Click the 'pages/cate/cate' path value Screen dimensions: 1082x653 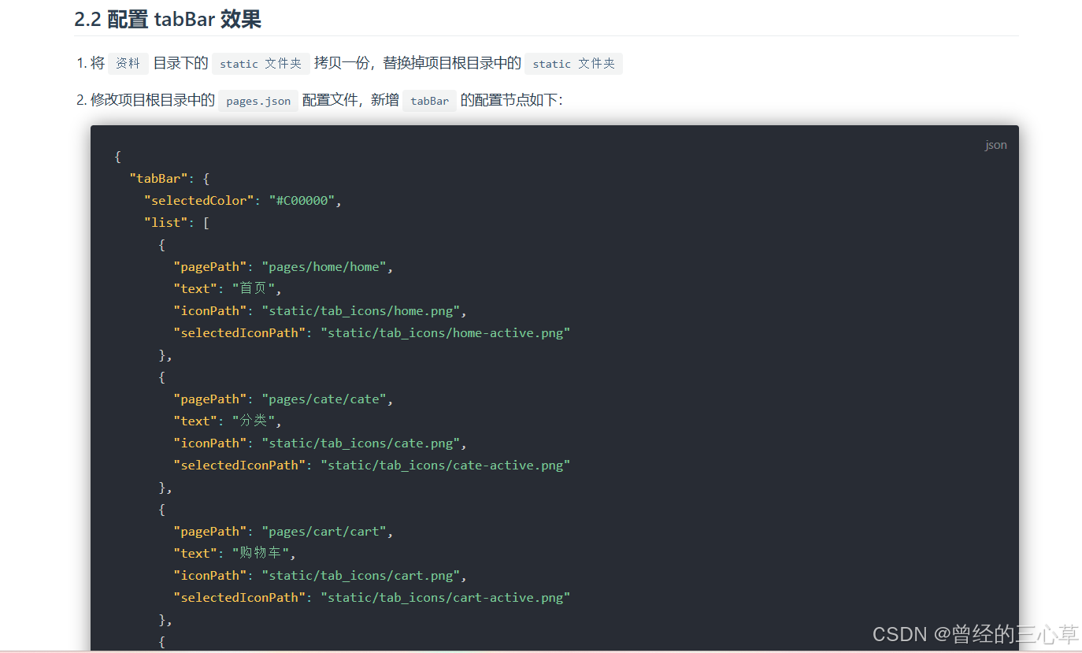tap(324, 399)
